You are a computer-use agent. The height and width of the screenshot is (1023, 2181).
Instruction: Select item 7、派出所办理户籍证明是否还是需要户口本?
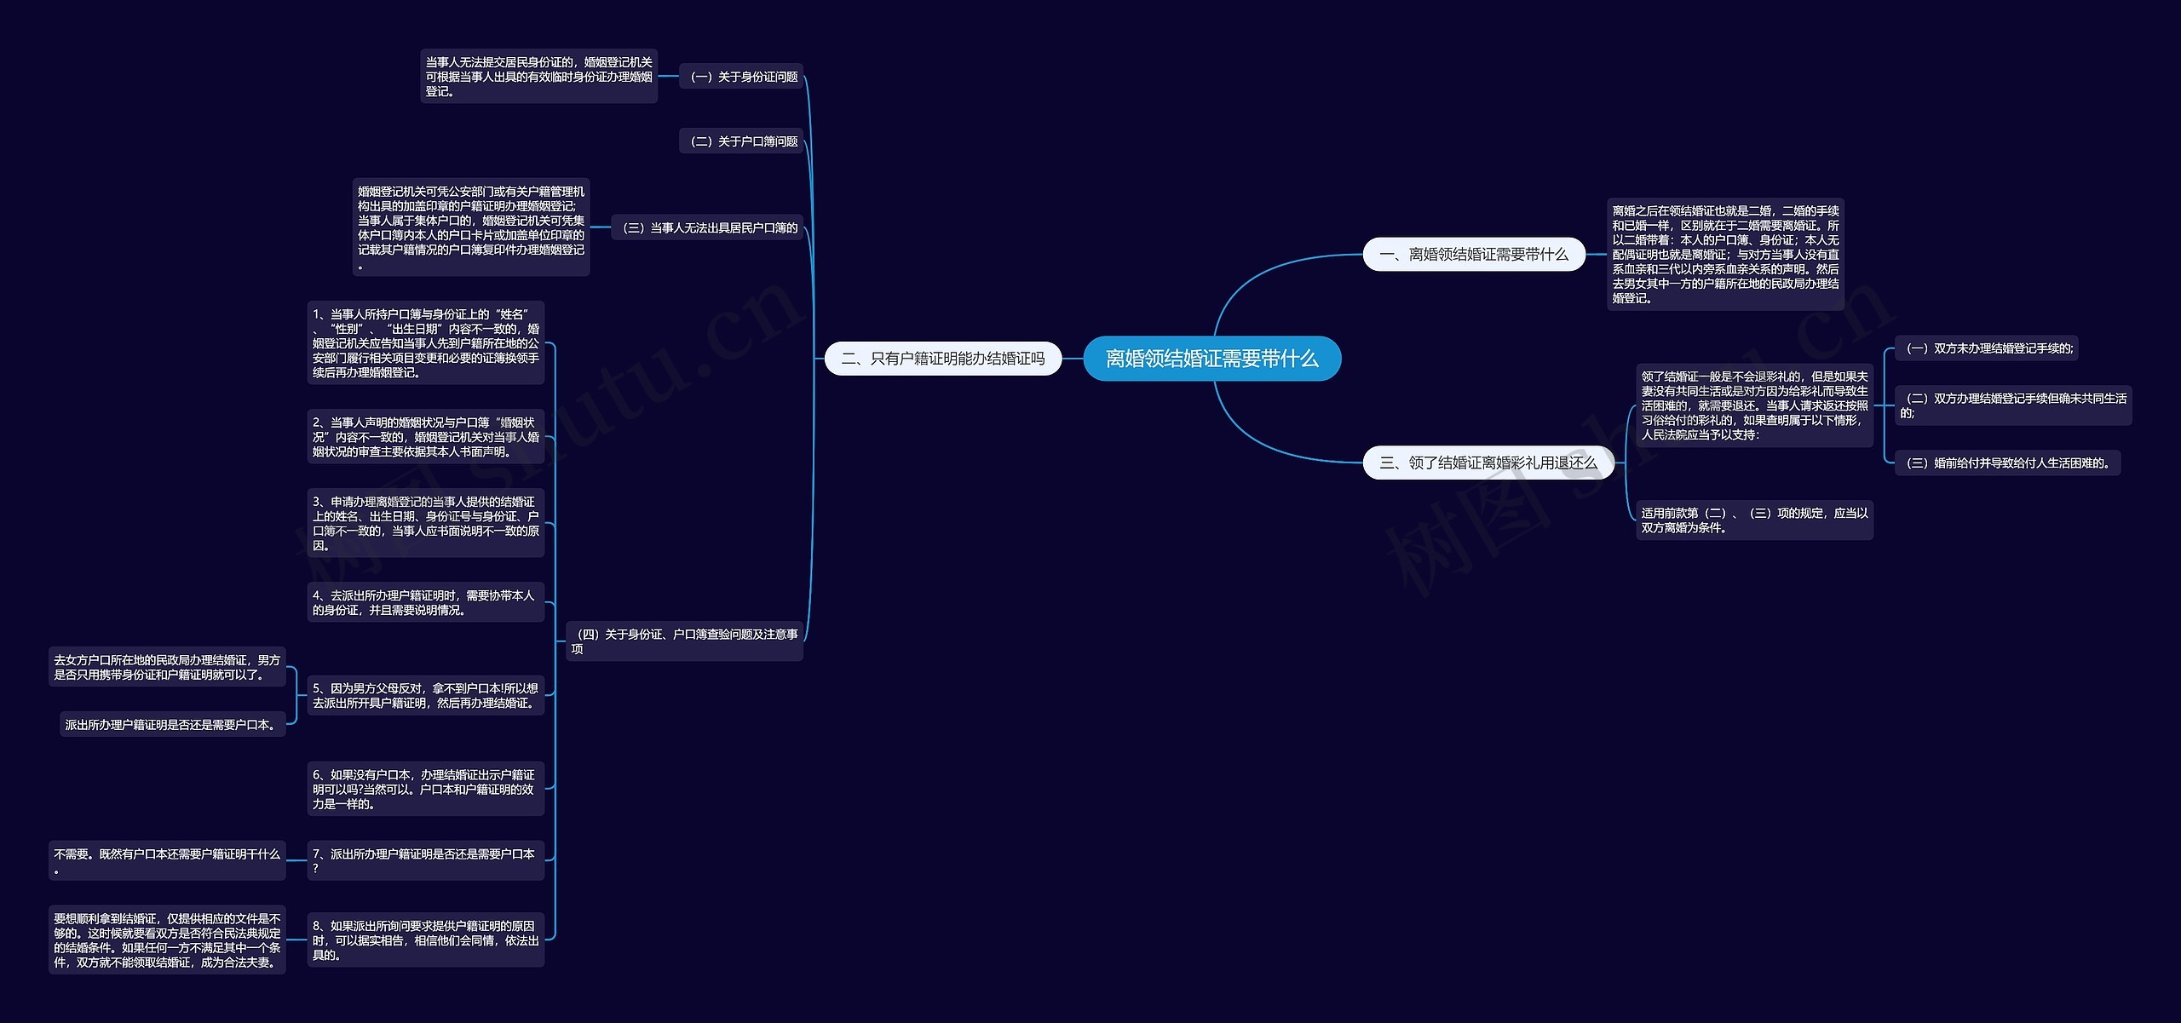[426, 860]
